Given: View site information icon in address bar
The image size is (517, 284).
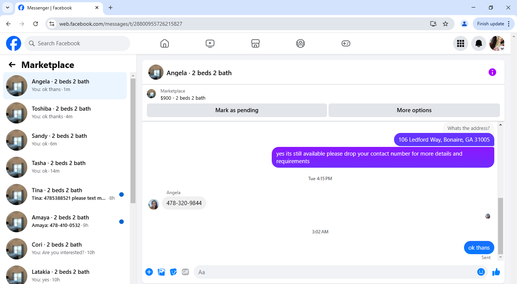Looking at the screenshot, I should click(52, 24).
